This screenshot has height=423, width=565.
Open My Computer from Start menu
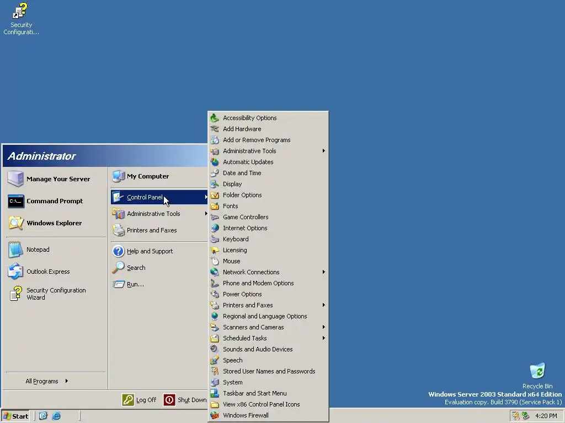[159, 176]
